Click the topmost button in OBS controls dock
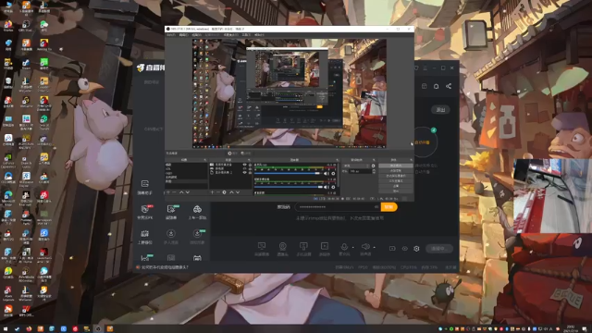 [x=396, y=166]
